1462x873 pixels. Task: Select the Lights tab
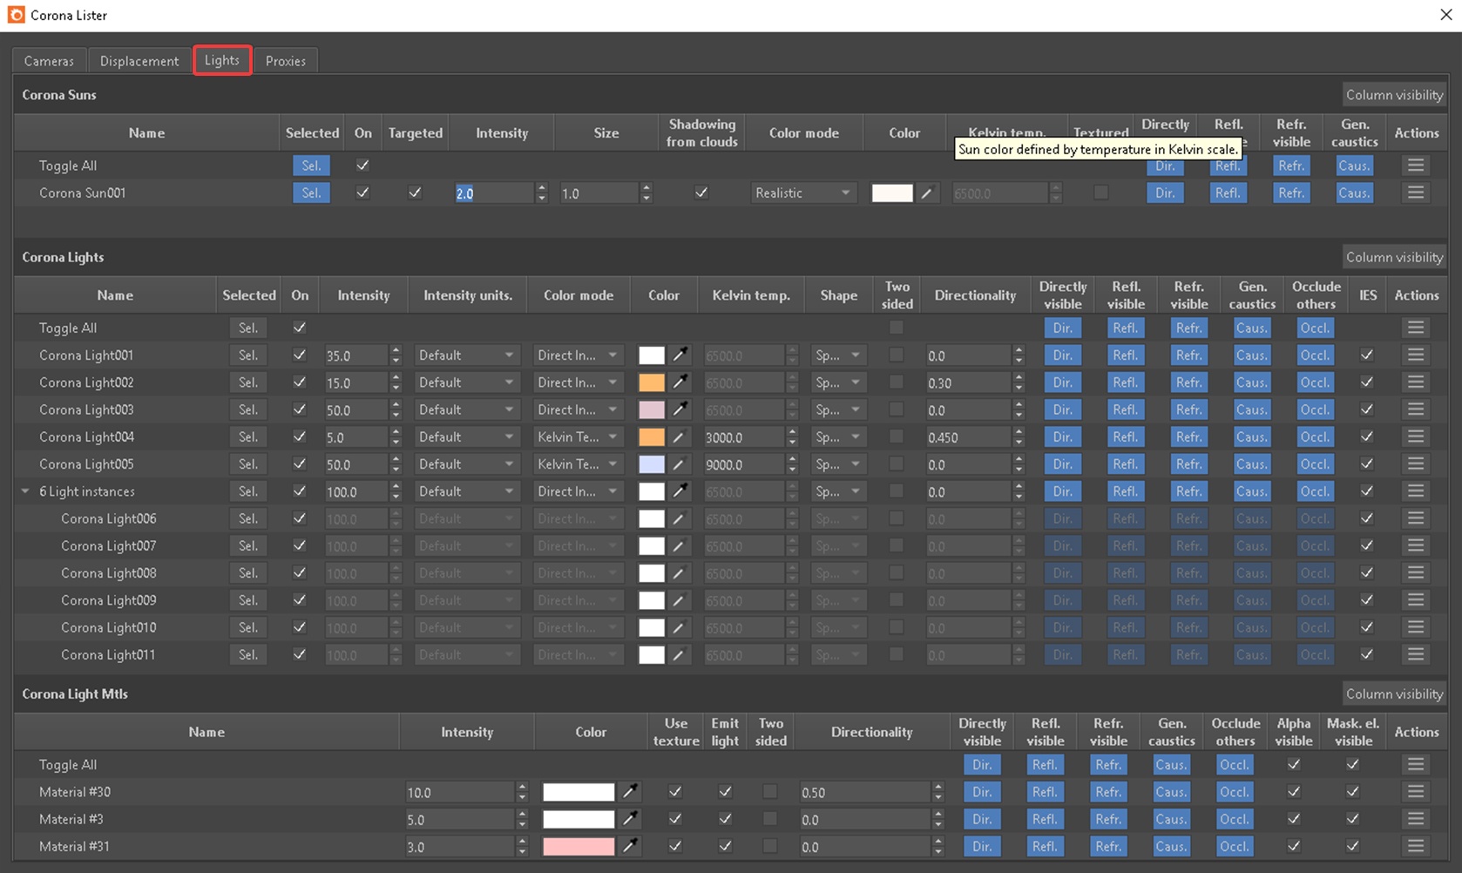coord(222,60)
